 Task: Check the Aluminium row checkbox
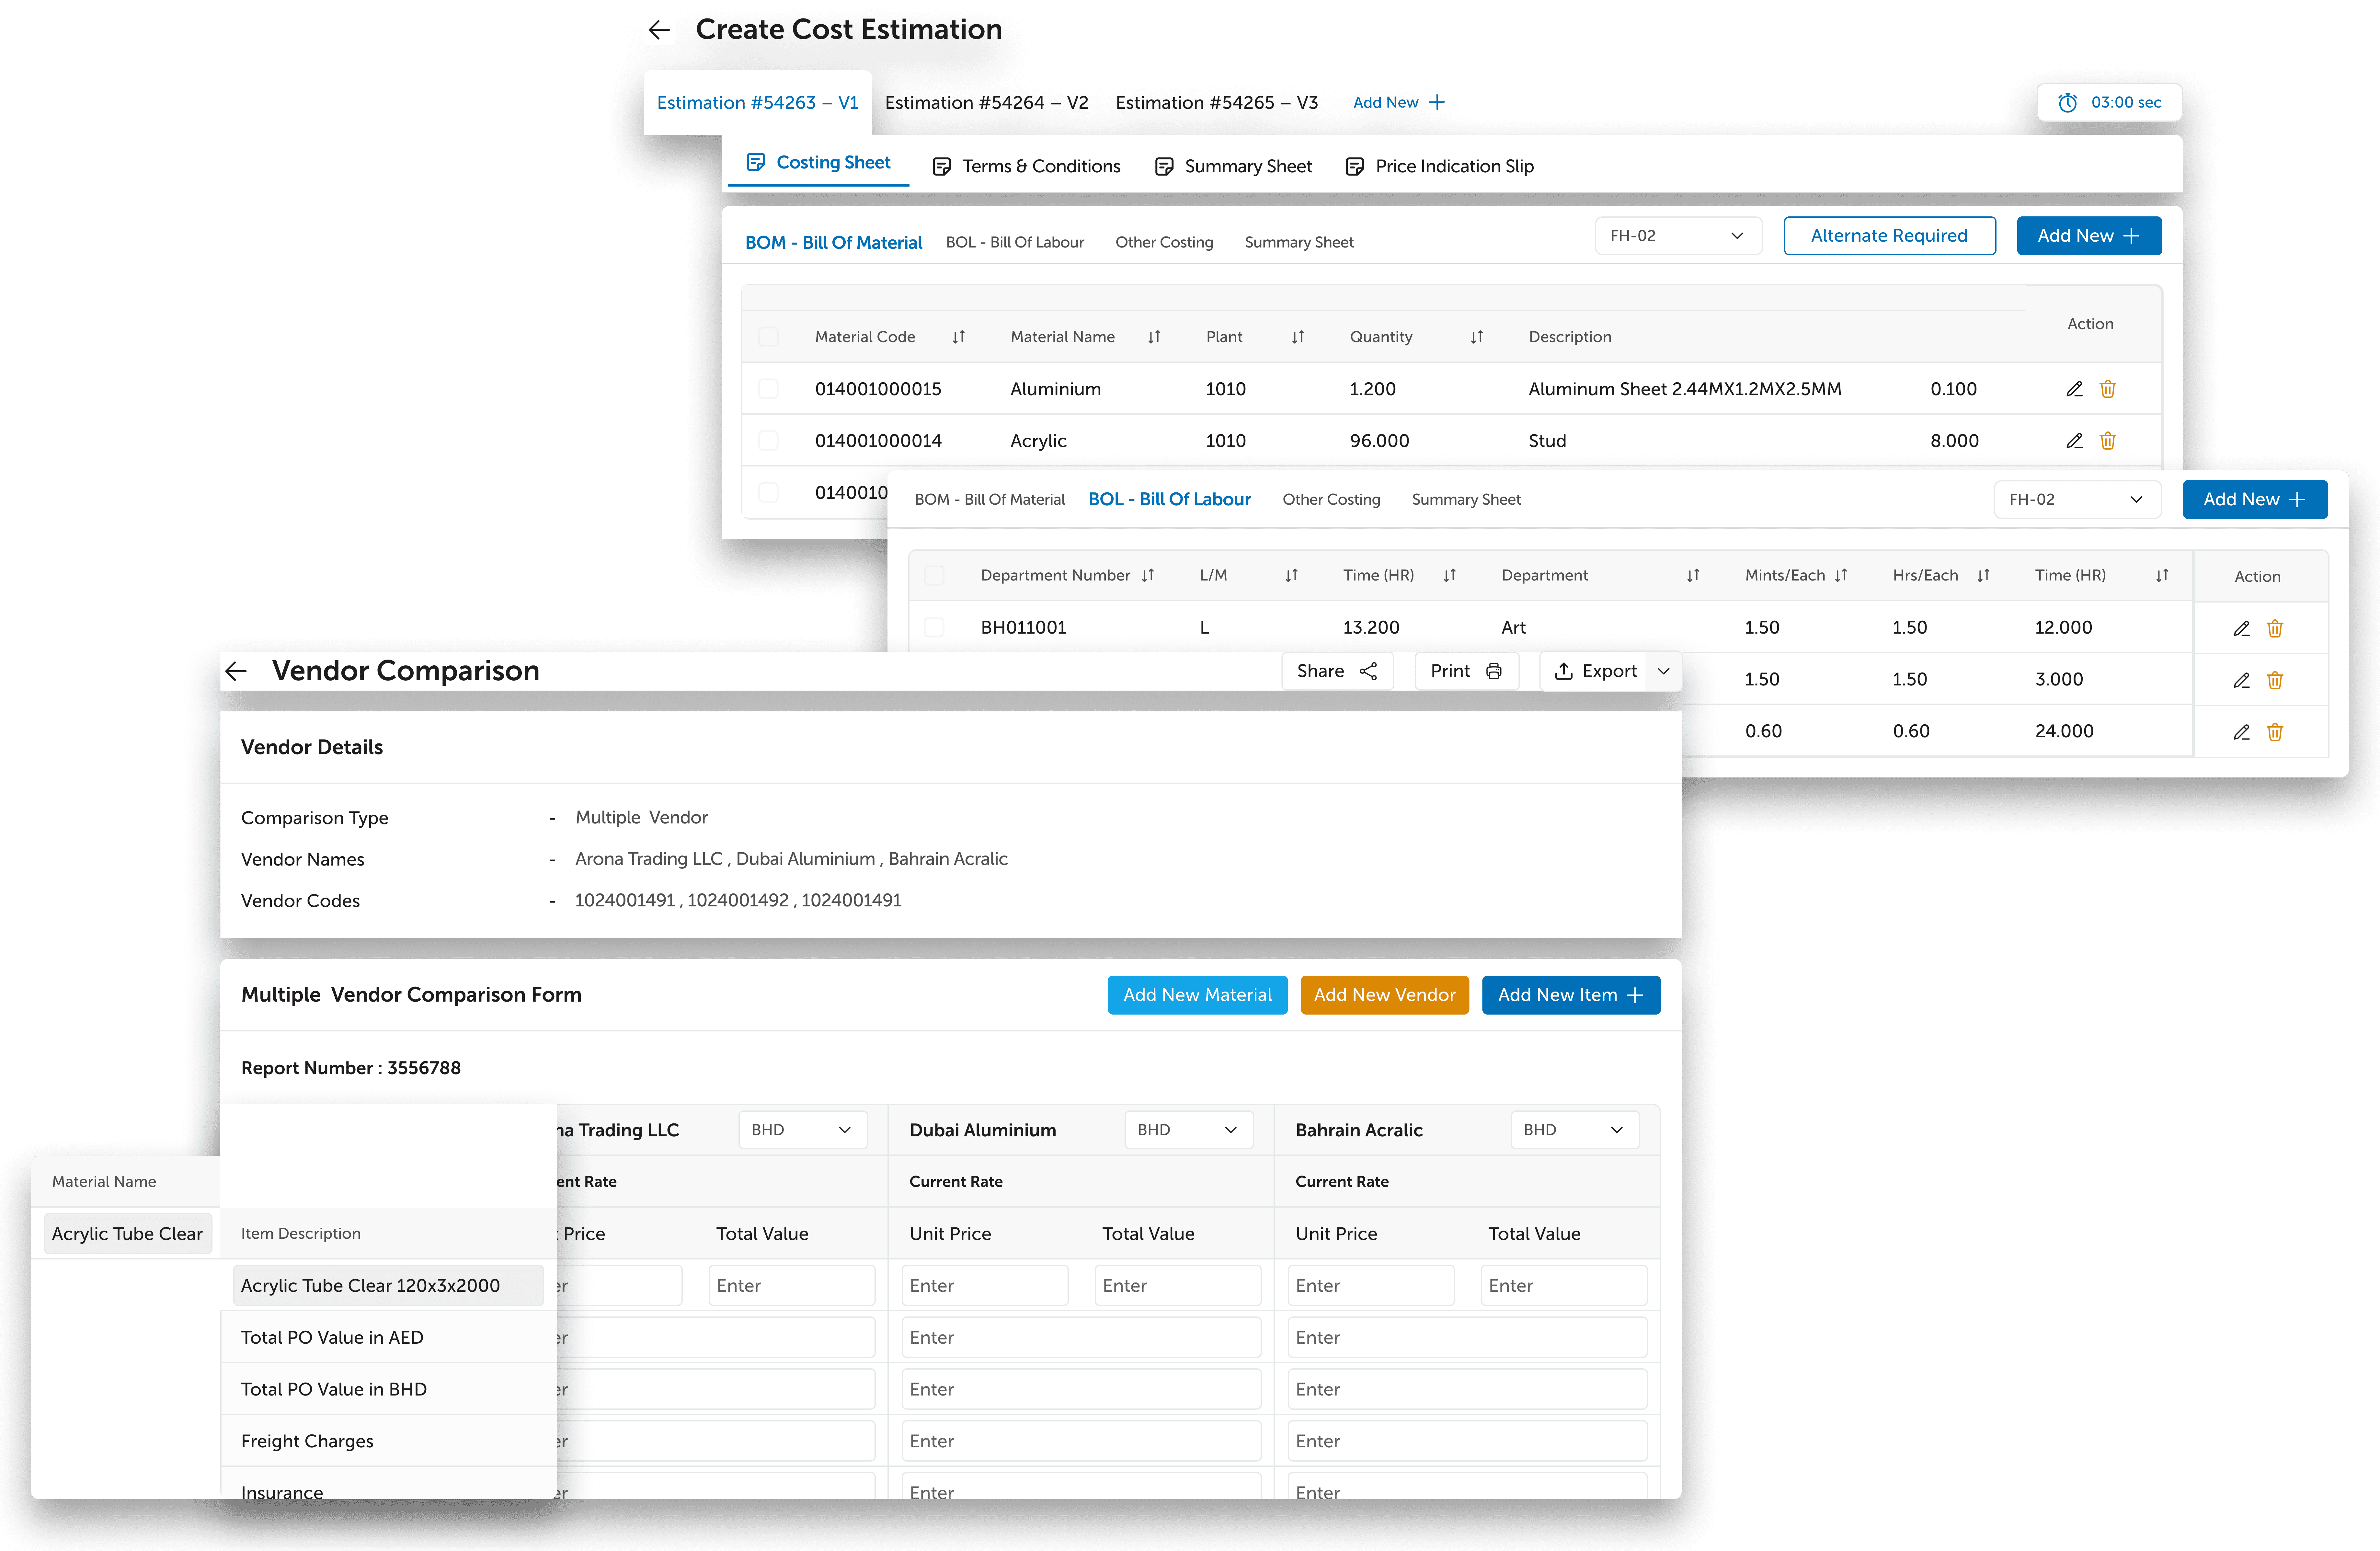coord(768,389)
